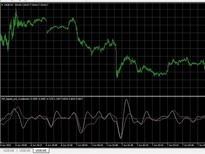Click the indicator value 4.8220

pyautogui.click(x=65, y=99)
